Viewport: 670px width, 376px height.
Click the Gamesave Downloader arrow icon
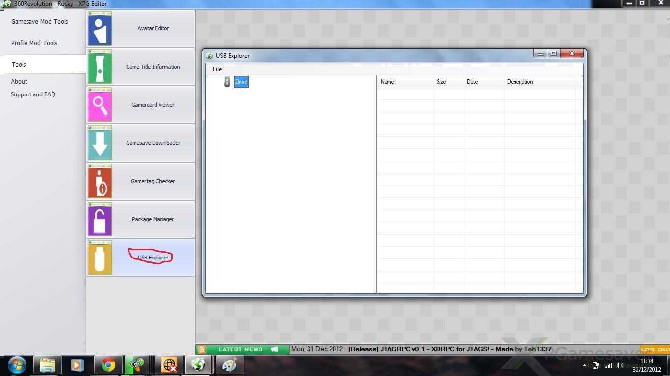[100, 143]
